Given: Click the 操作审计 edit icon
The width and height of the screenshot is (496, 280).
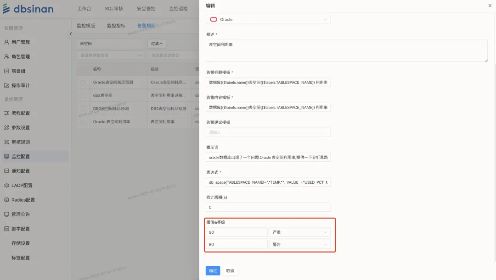Looking at the screenshot, I should pyautogui.click(x=6, y=86).
